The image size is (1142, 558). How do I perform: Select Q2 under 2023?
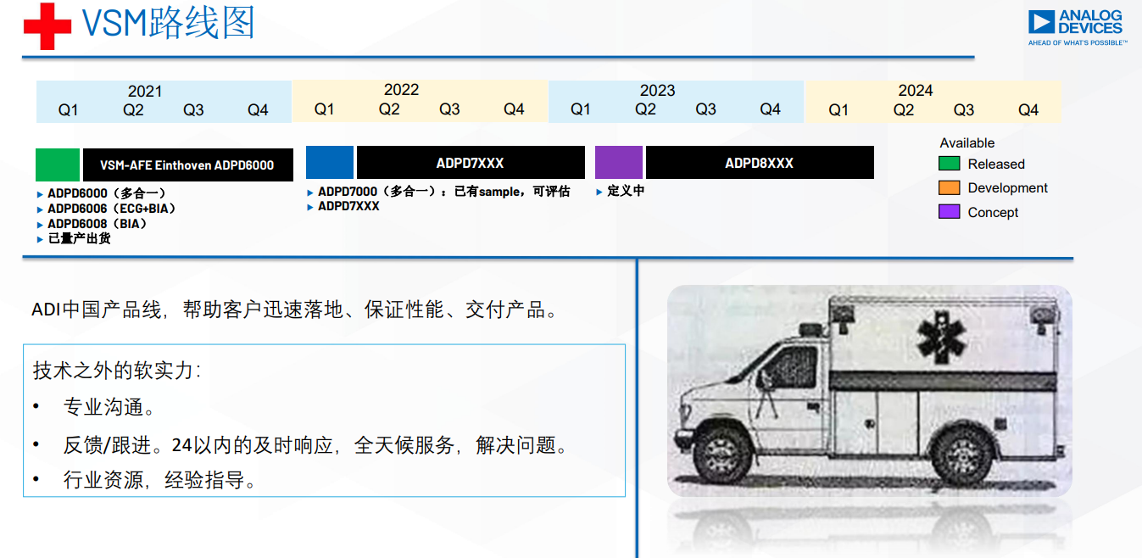[645, 109]
